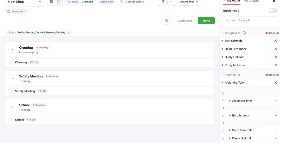Click the Recurring badge on School
This screenshot has height=143, width=281.
tap(39, 105)
